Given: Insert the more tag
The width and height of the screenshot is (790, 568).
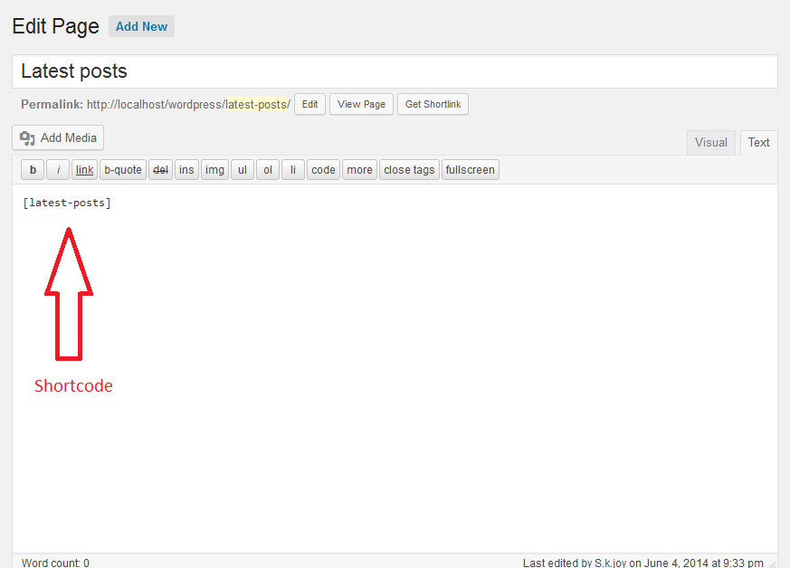Looking at the screenshot, I should [x=359, y=170].
